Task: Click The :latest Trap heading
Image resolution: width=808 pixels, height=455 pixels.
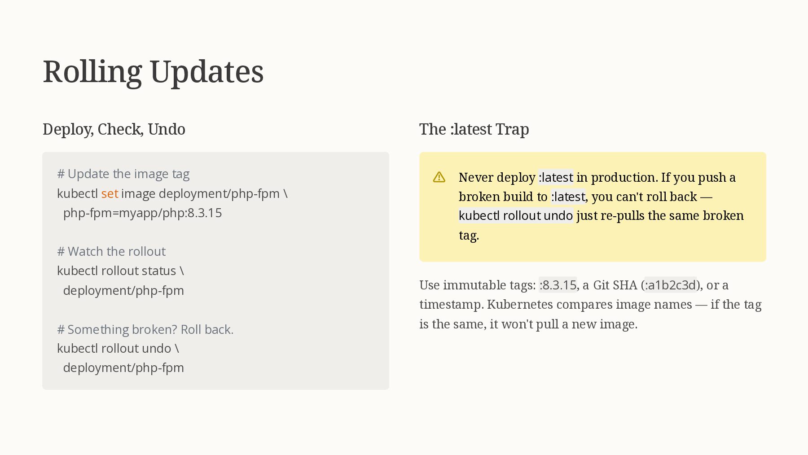Action: pos(474,129)
